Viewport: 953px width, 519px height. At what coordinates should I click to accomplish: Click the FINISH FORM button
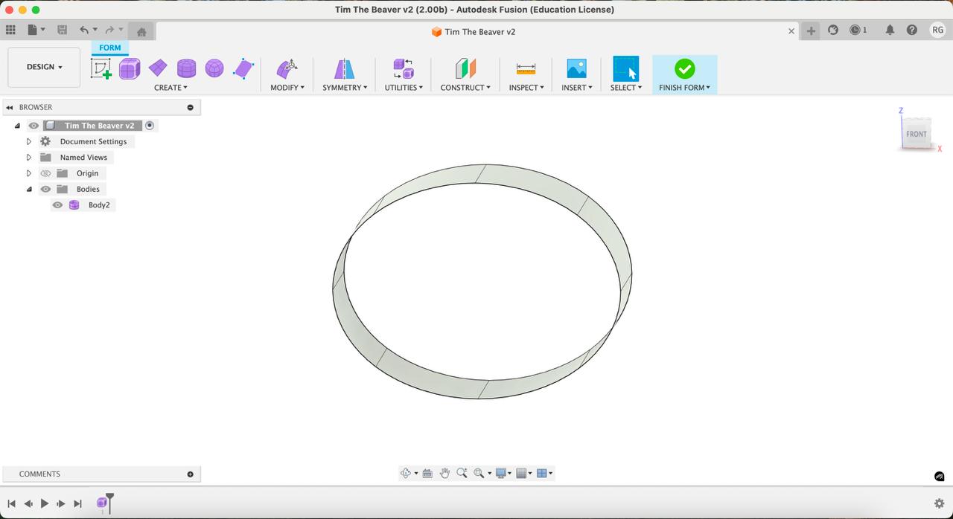[x=684, y=74]
